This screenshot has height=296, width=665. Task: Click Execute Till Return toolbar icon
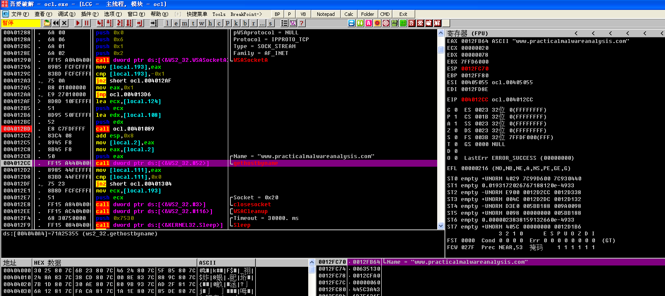click(140, 23)
